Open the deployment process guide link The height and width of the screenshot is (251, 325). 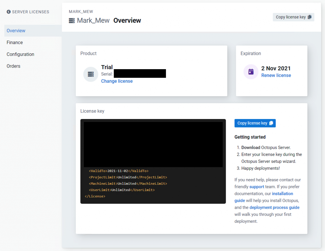(275, 208)
